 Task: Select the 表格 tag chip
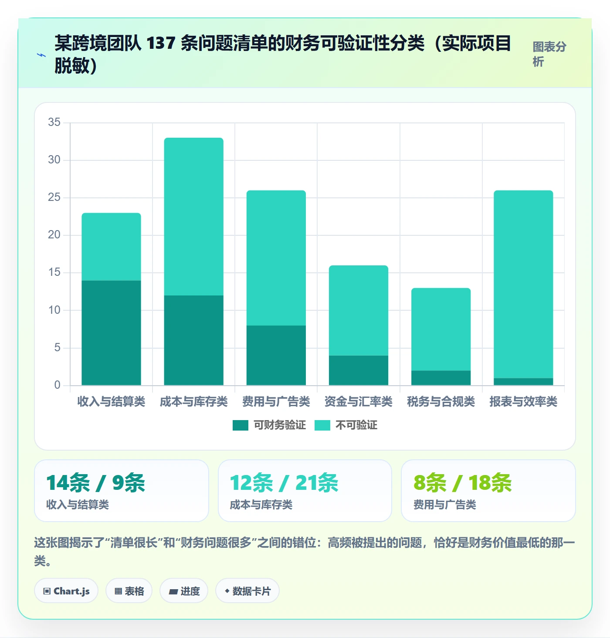point(129,591)
